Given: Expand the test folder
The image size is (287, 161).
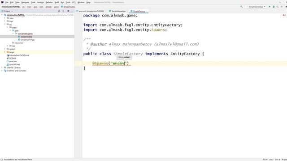Looking at the screenshot, I should [7, 46].
